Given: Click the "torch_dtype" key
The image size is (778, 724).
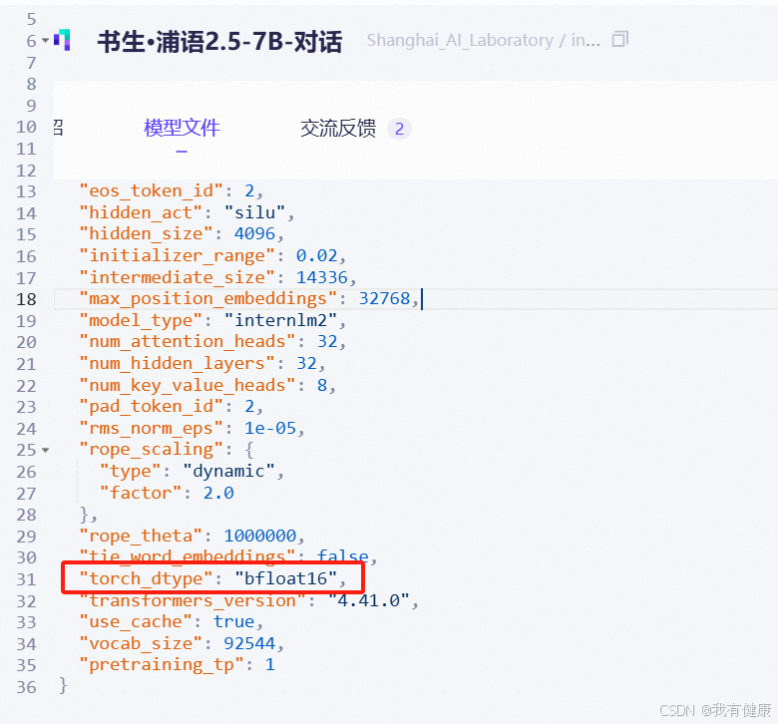Looking at the screenshot, I should [147, 579].
